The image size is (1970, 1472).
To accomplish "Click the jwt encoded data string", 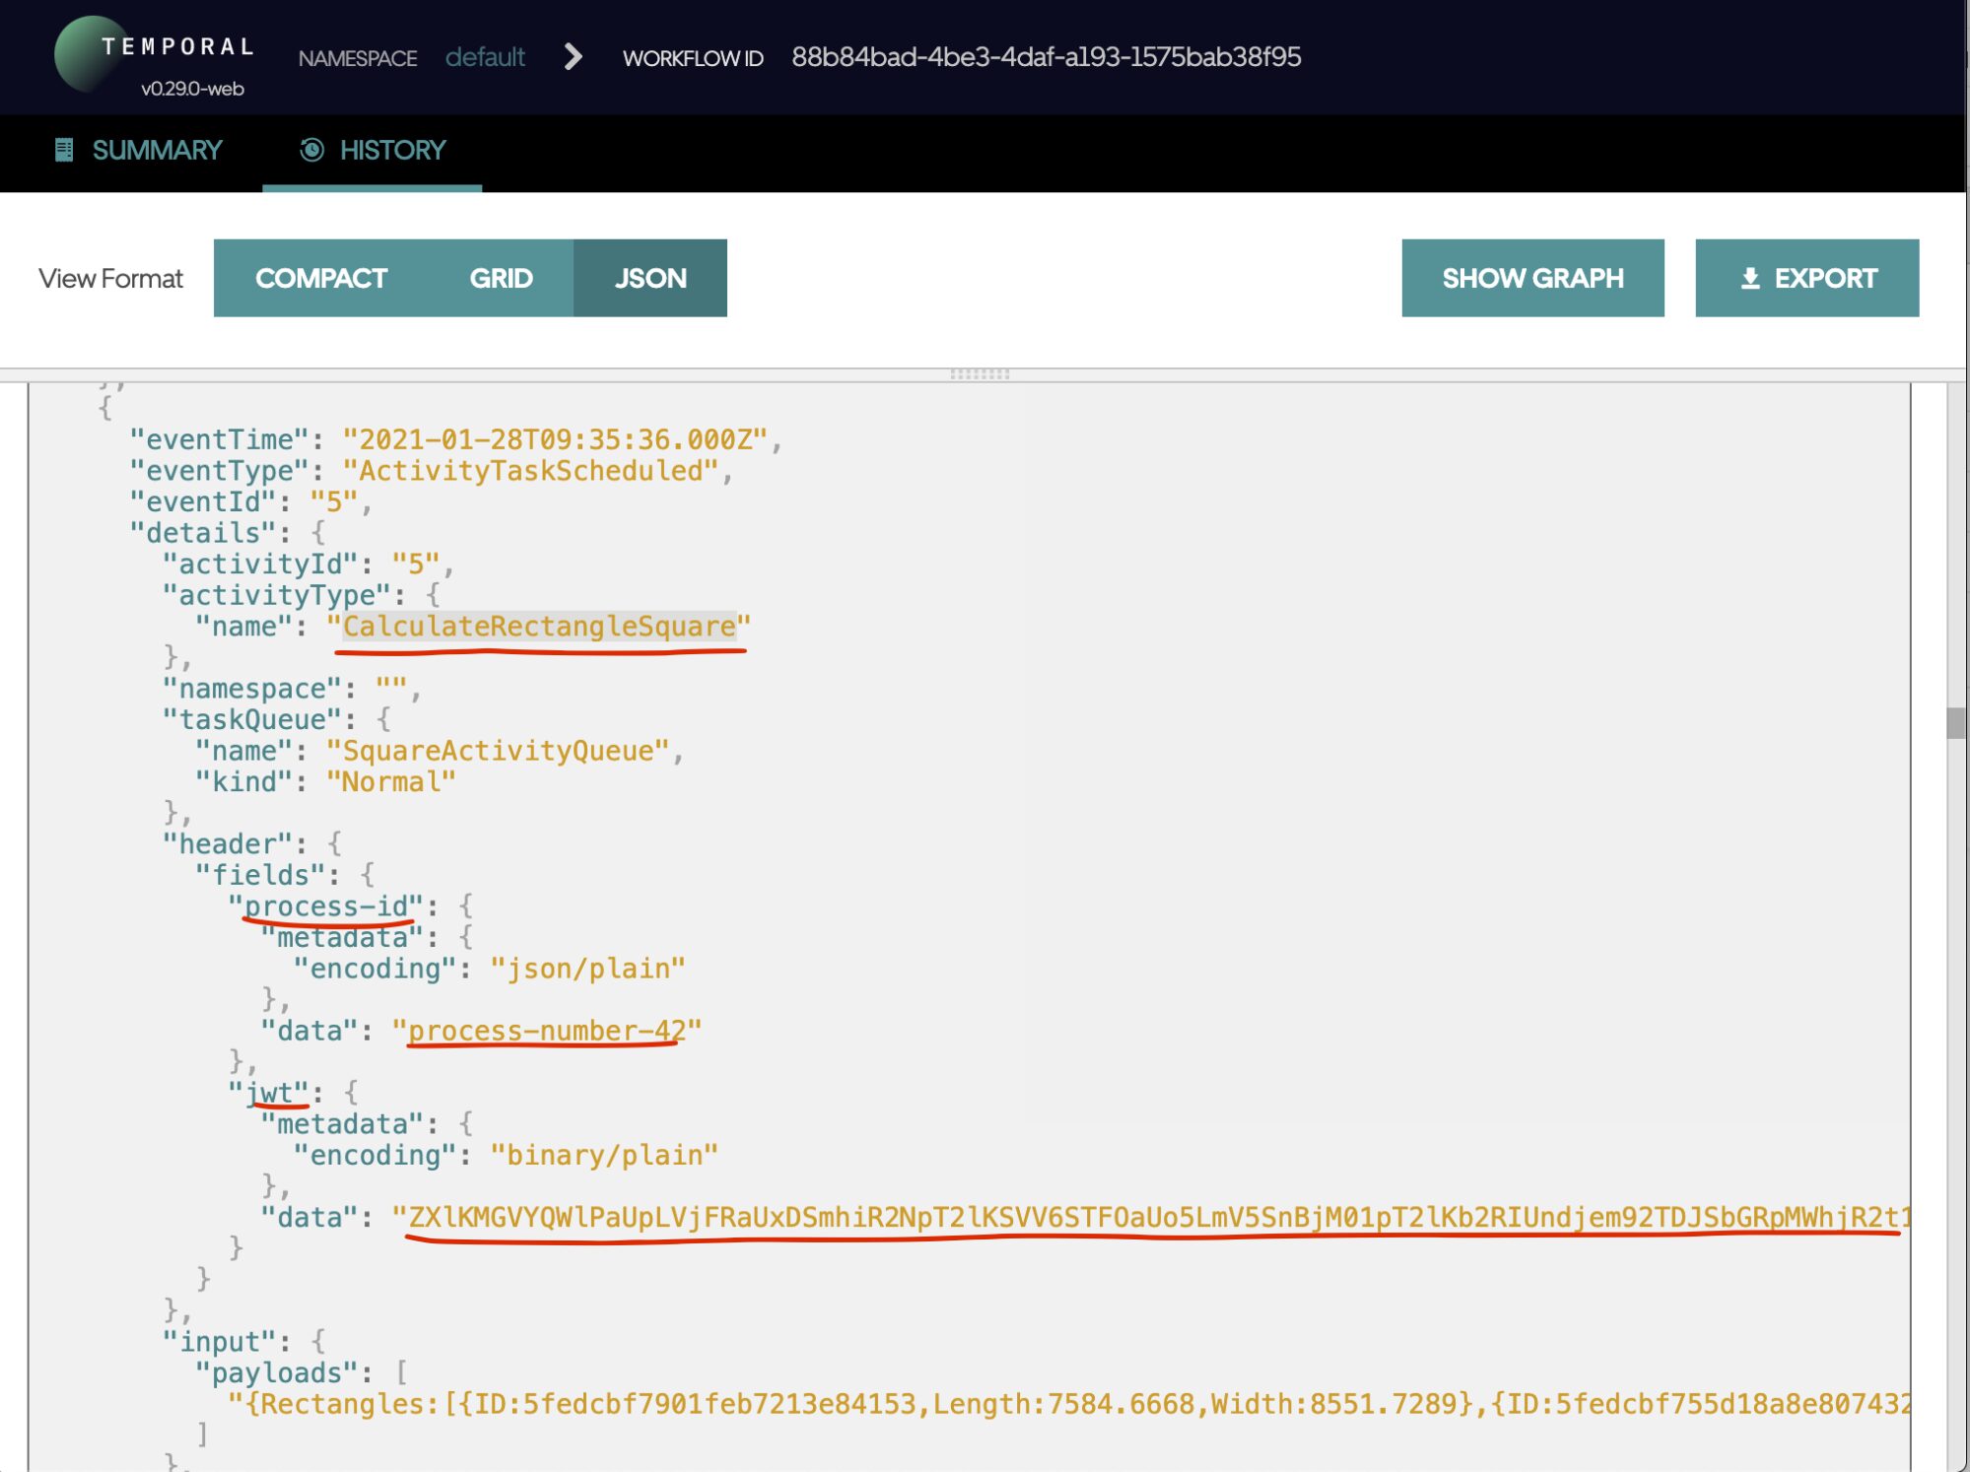I will pos(1153,1218).
